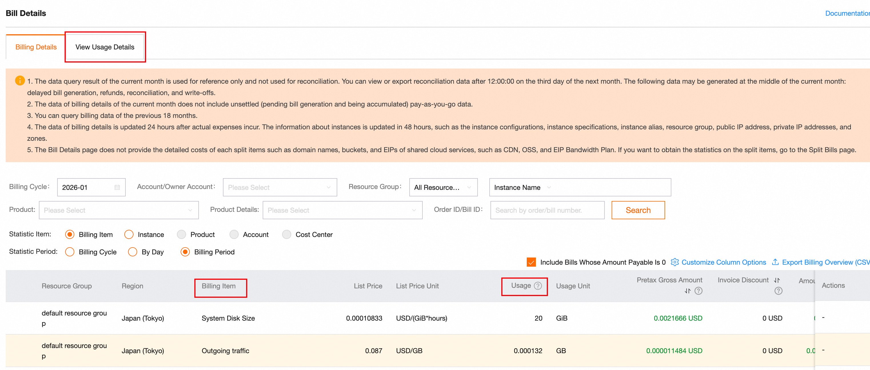Click the Pretax Gross Amount help icon
870x370 pixels.
(698, 291)
